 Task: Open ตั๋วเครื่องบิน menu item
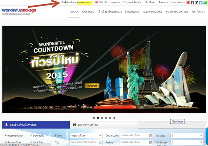[x=88, y=12]
